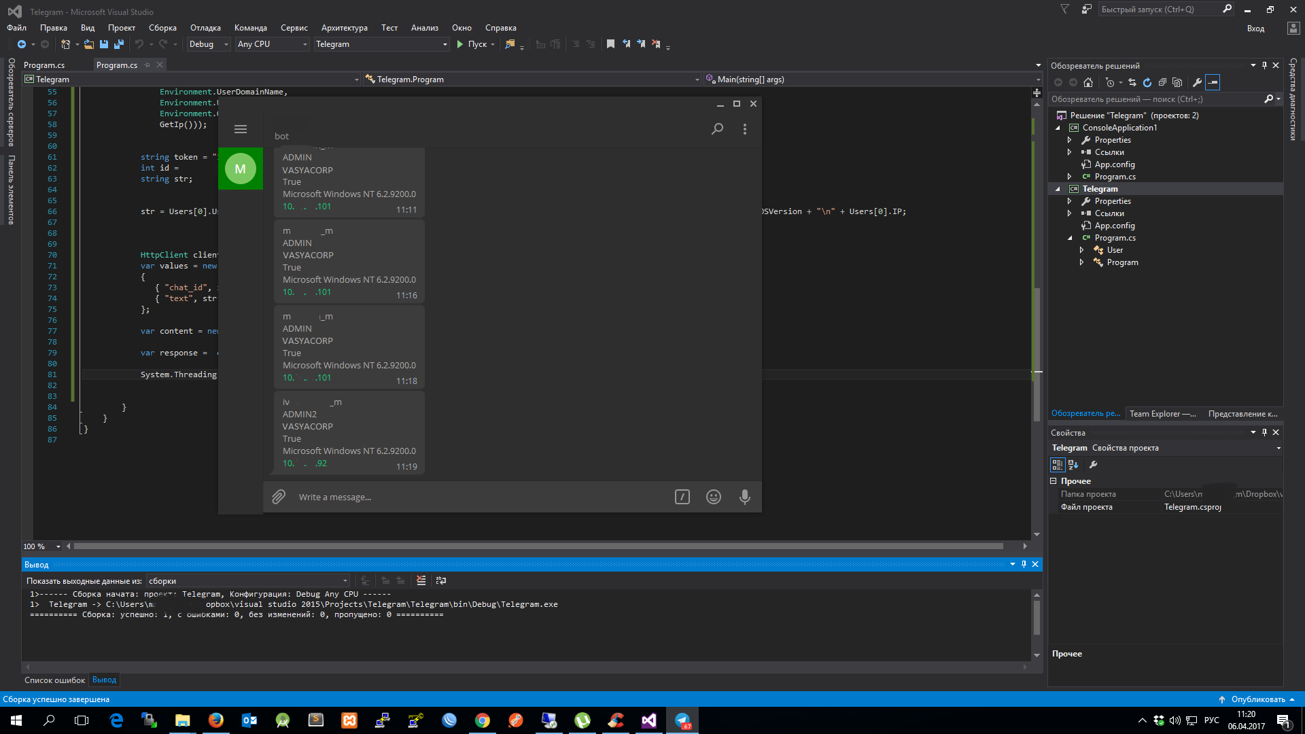Image resolution: width=1305 pixels, height=734 pixels.
Task: Open the Telegram emoji picker
Action: pyautogui.click(x=714, y=497)
